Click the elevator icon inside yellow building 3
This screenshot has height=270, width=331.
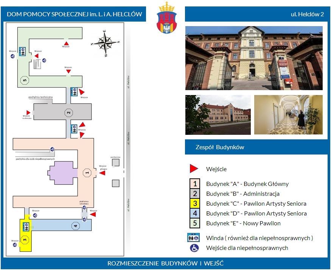tap(27, 227)
